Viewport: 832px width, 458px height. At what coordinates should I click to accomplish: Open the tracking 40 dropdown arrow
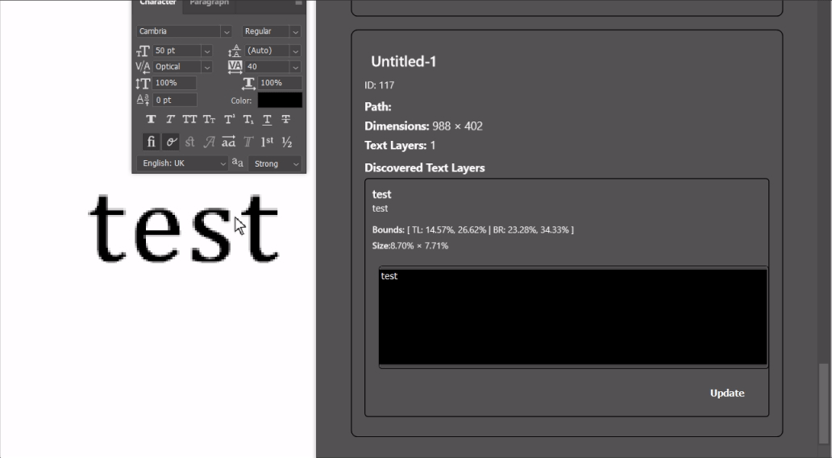296,67
